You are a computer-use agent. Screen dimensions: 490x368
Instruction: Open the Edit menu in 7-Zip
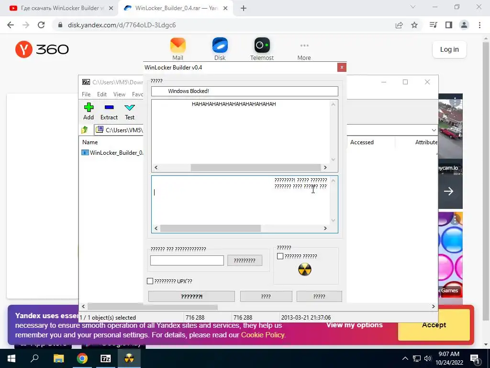pyautogui.click(x=102, y=94)
